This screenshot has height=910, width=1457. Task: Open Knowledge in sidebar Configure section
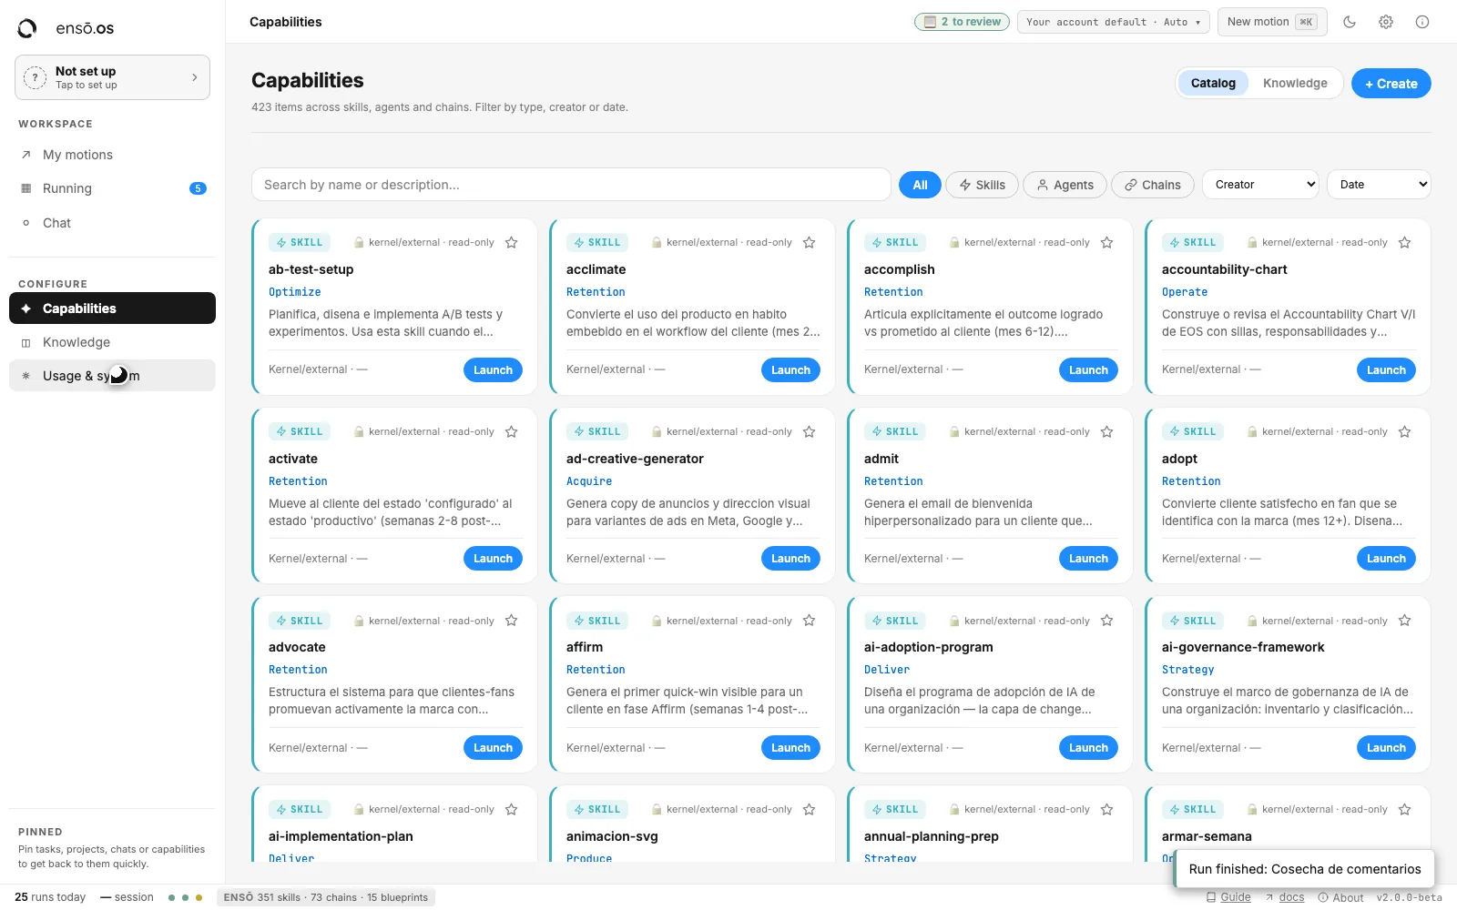[x=112, y=342]
